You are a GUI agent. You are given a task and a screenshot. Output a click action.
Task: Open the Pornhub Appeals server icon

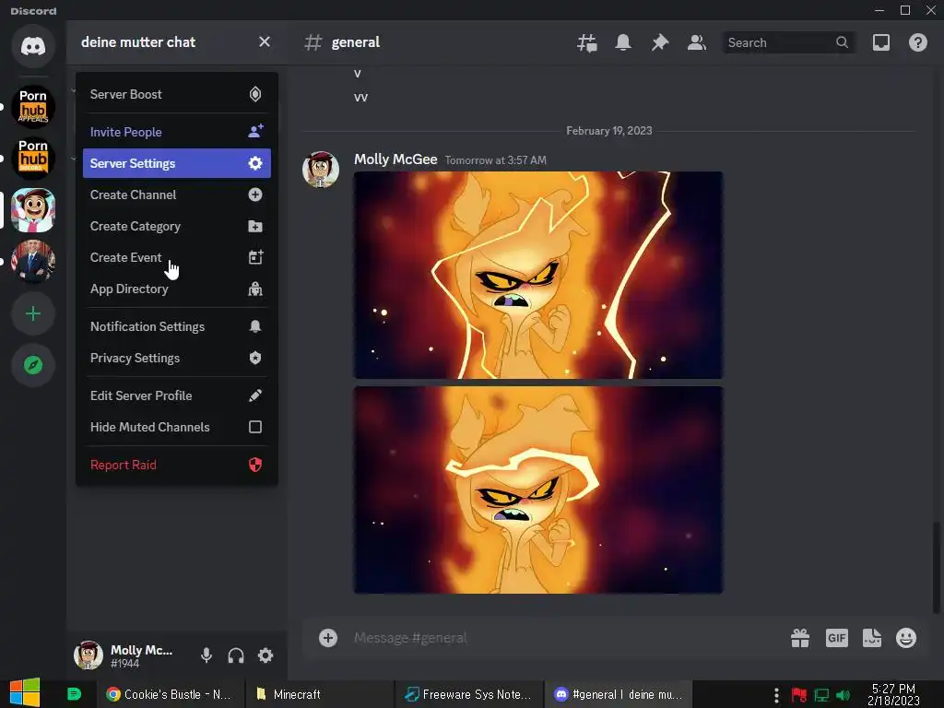click(x=33, y=107)
